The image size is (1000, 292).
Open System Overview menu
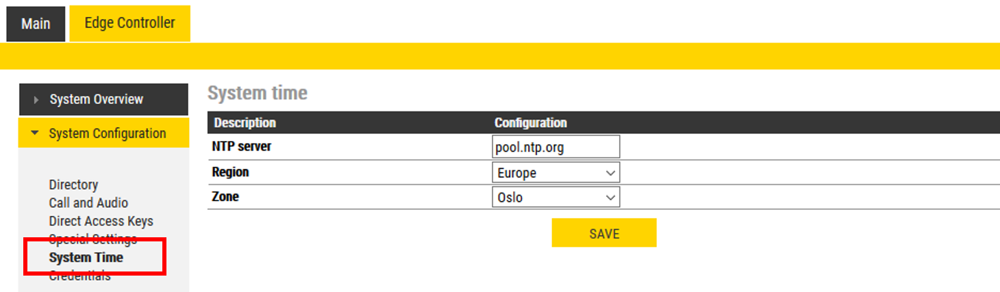coord(96,100)
